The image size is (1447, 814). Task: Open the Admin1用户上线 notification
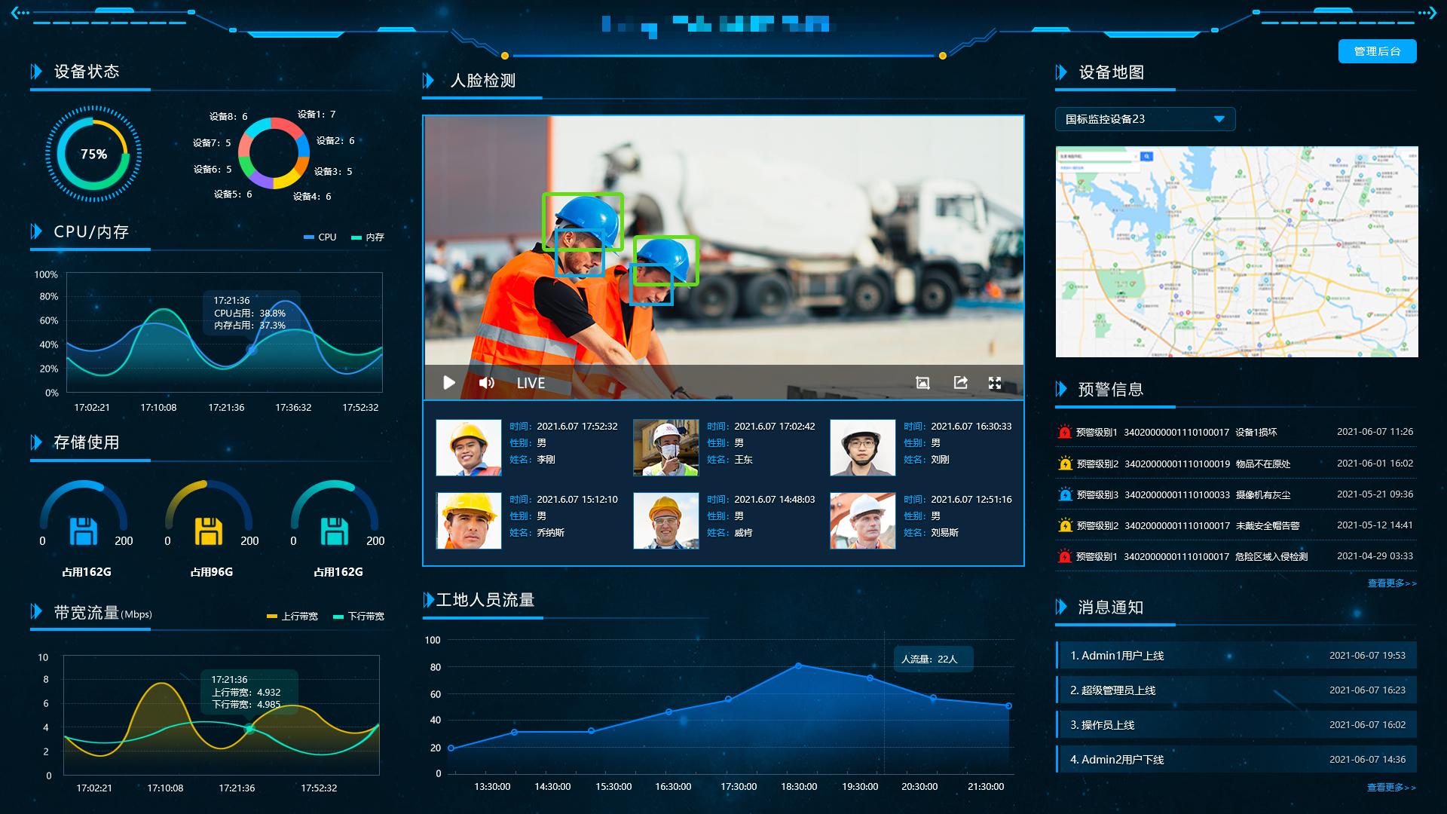(x=1236, y=655)
